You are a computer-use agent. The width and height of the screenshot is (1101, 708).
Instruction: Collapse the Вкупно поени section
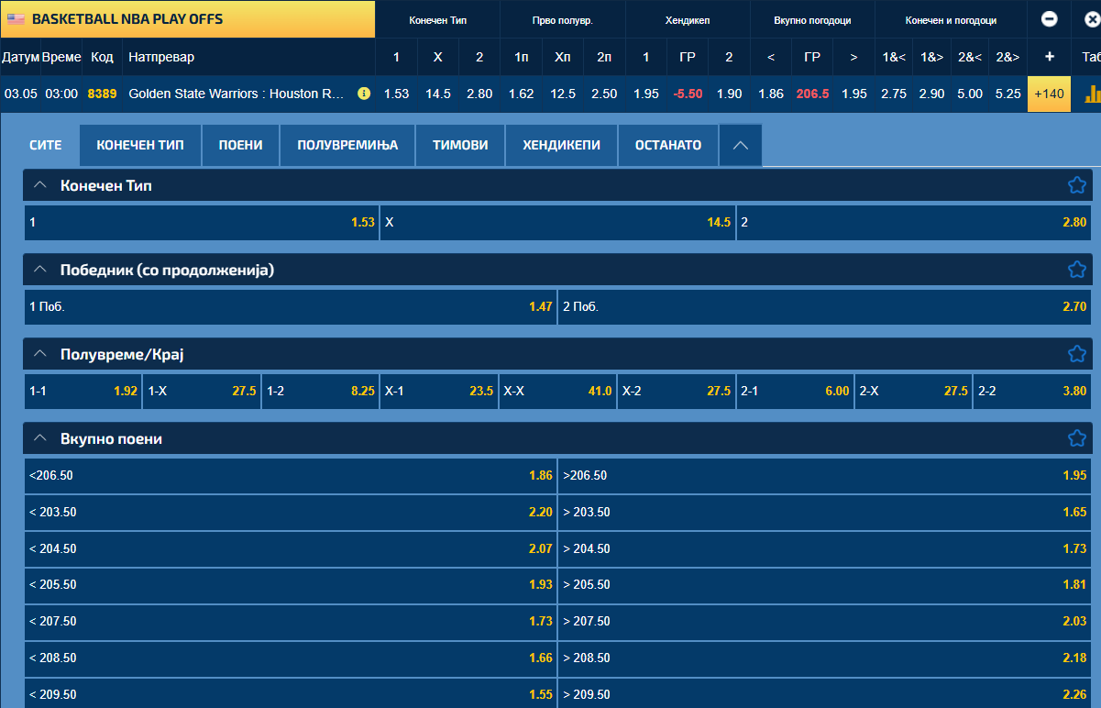click(x=39, y=438)
